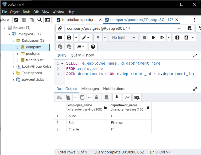The height and width of the screenshot is (155, 201).
Task: Open View Data table grid icon in explorer toolbar
Action: (24, 20)
